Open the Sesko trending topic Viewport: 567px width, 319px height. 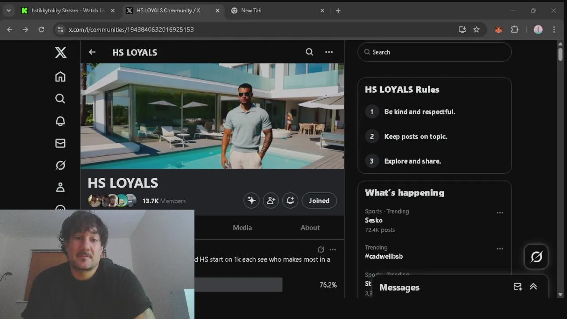374,220
